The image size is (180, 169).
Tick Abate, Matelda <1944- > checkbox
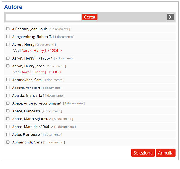[x=8, y=127]
